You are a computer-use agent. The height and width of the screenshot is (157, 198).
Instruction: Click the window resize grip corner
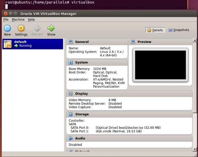195,155
